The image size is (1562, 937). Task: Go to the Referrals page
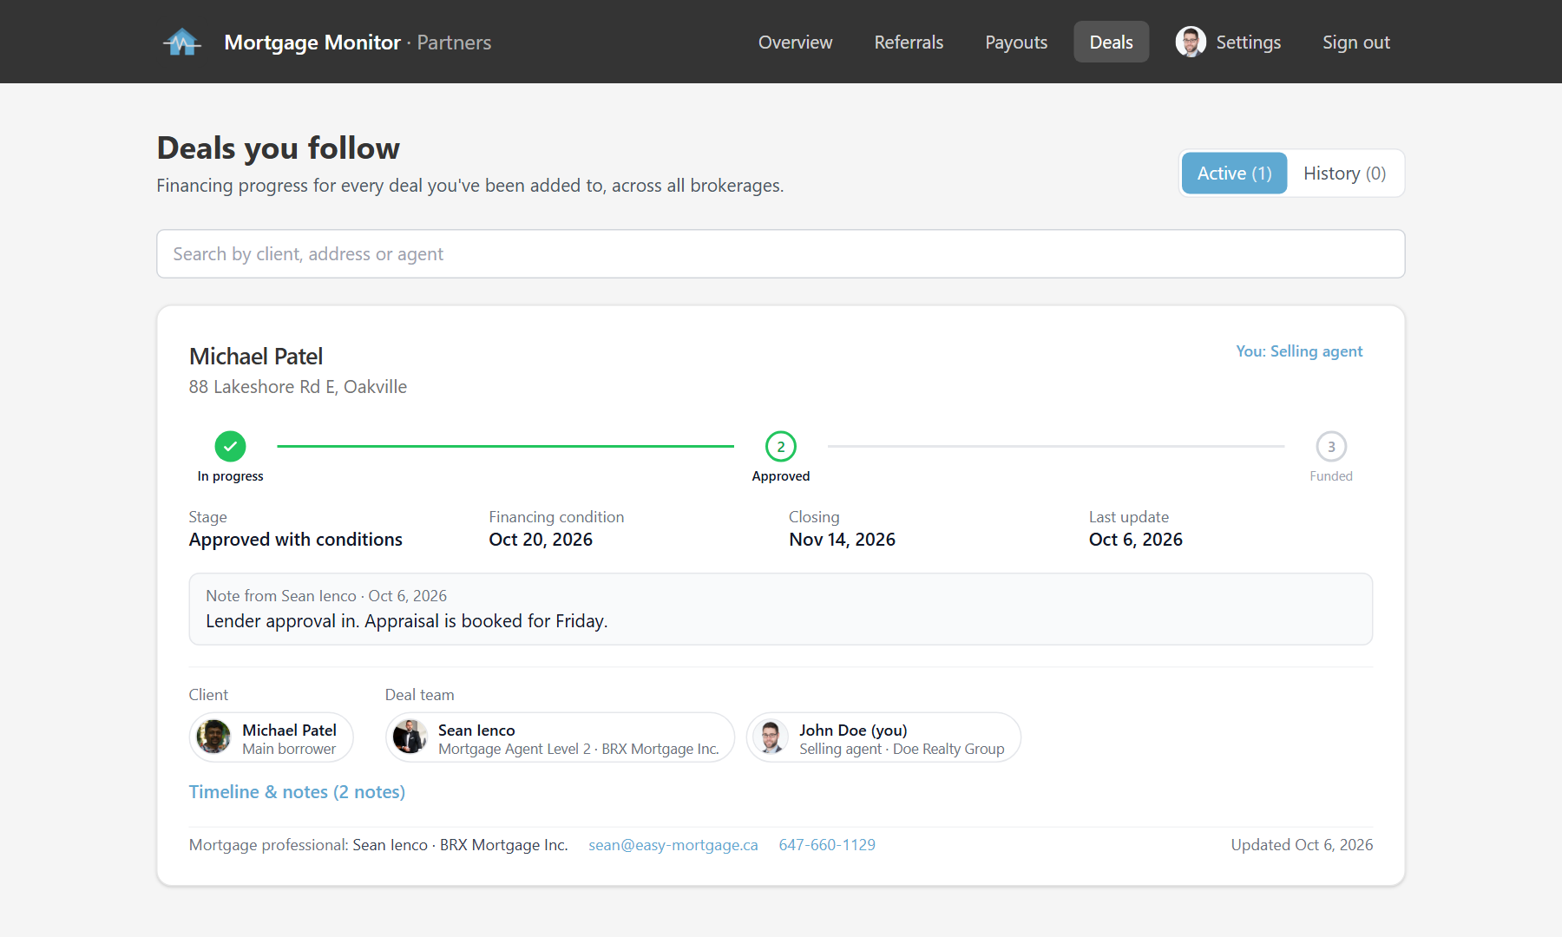909,42
